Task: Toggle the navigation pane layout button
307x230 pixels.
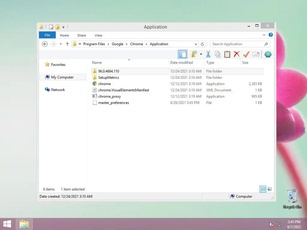Action: 183,54
